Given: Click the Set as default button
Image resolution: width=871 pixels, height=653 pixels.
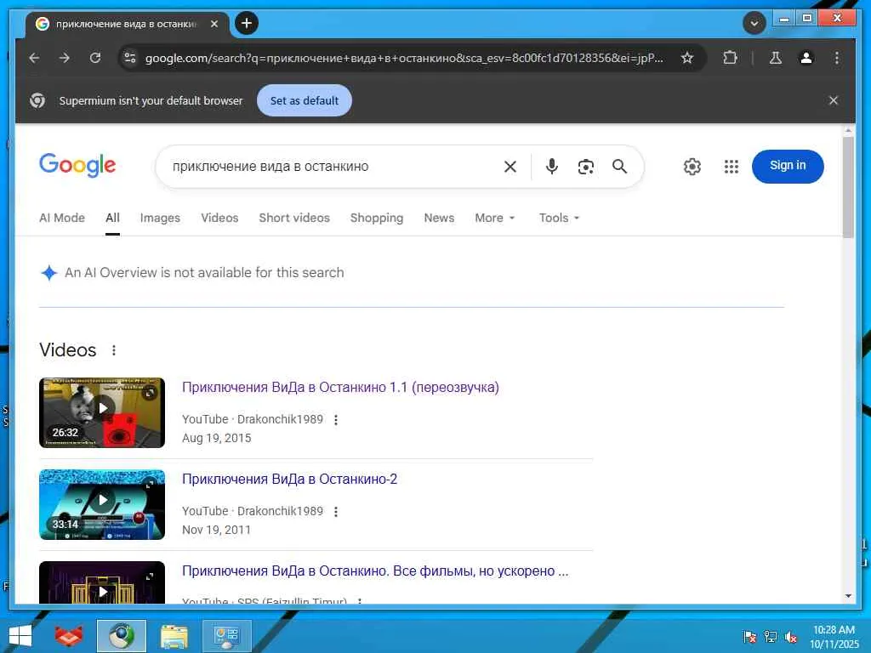Looking at the screenshot, I should 305,100.
